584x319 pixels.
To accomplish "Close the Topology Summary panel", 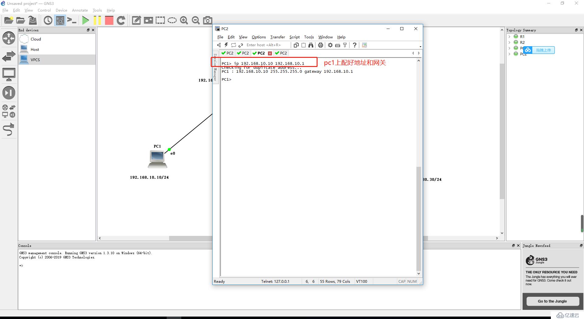I will coord(581,30).
